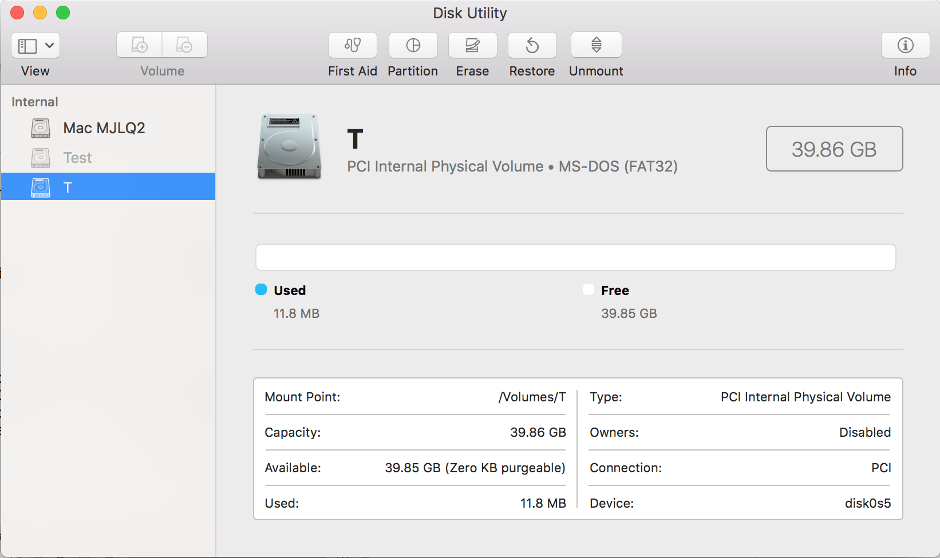Open the Partition tool
The height and width of the screenshot is (558, 940).
[413, 45]
